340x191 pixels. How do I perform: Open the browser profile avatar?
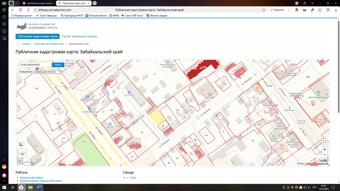[x=297, y=3]
